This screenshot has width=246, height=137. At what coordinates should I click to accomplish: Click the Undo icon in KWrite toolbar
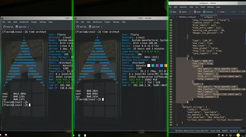(x=229, y=12)
